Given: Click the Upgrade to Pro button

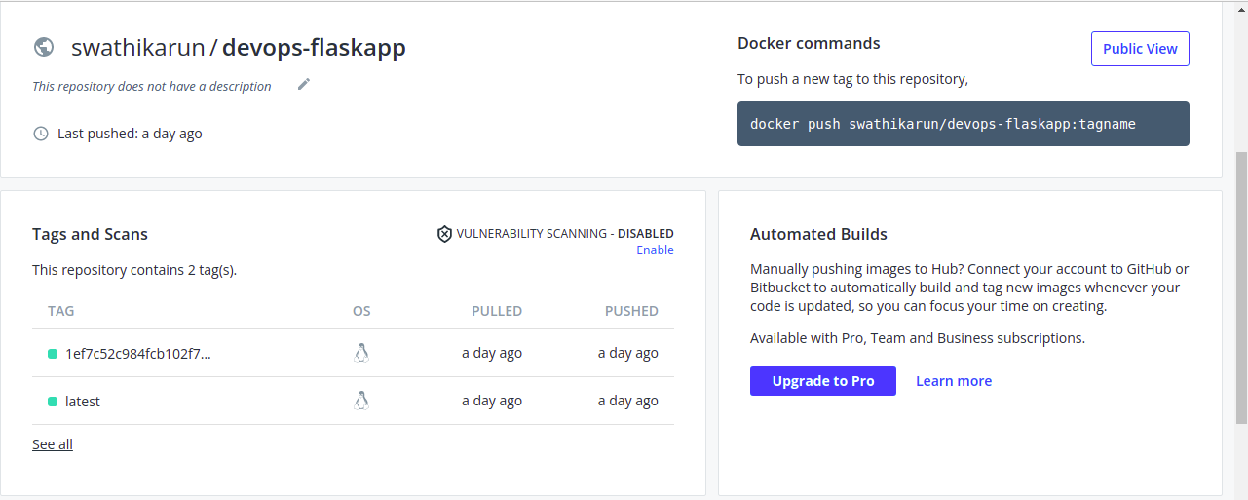Looking at the screenshot, I should tap(823, 381).
